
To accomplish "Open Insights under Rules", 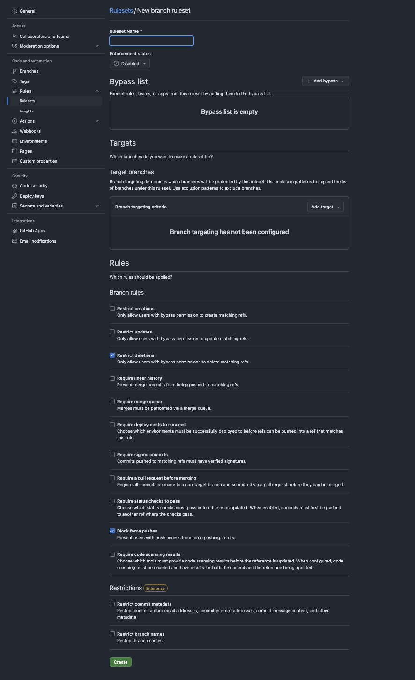I will (27, 111).
